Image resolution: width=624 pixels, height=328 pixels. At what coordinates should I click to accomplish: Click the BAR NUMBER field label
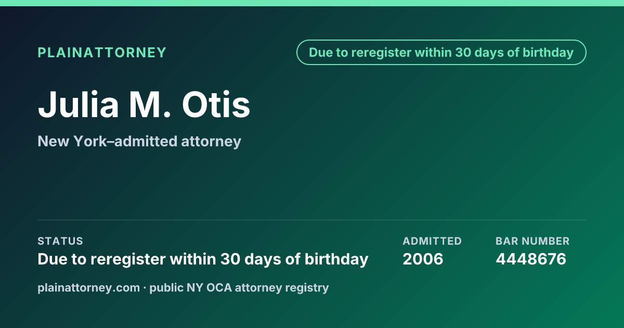click(x=532, y=241)
